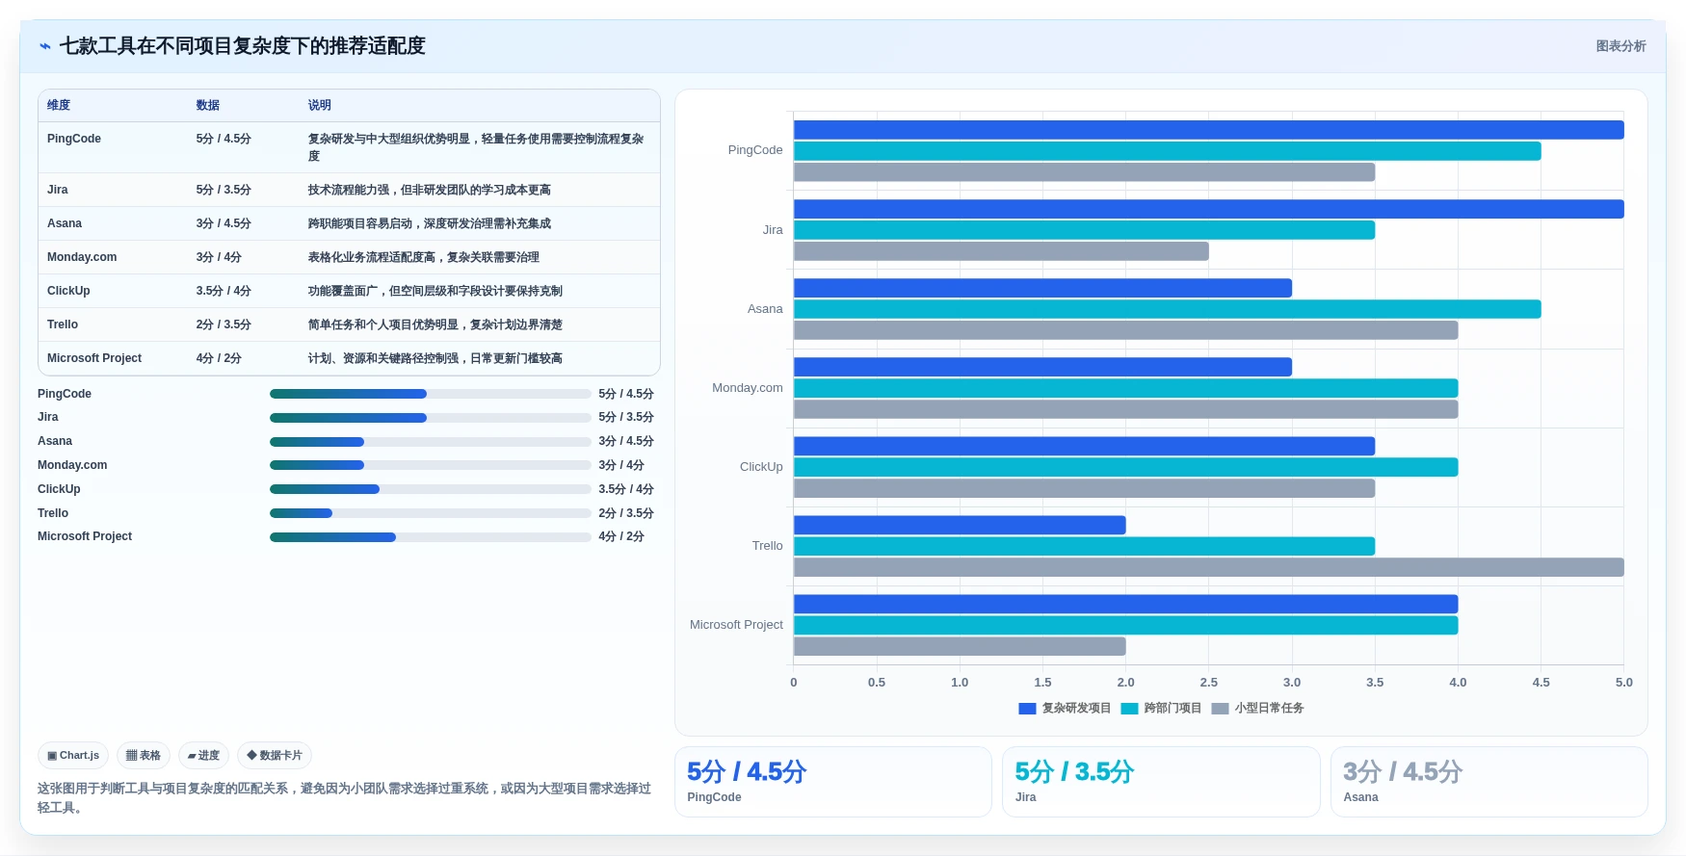Click the ClickUp y-axis label in chart
Screen dimensions: 1686x856
point(761,467)
